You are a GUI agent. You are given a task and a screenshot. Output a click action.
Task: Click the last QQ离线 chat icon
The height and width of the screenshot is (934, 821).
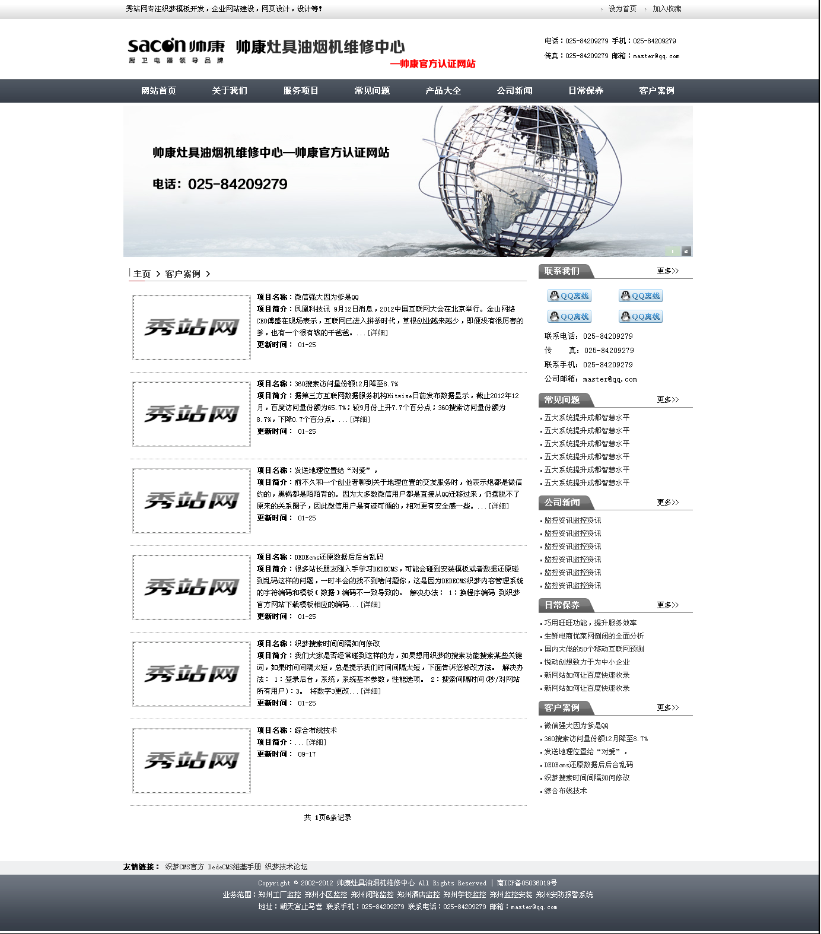pos(641,317)
